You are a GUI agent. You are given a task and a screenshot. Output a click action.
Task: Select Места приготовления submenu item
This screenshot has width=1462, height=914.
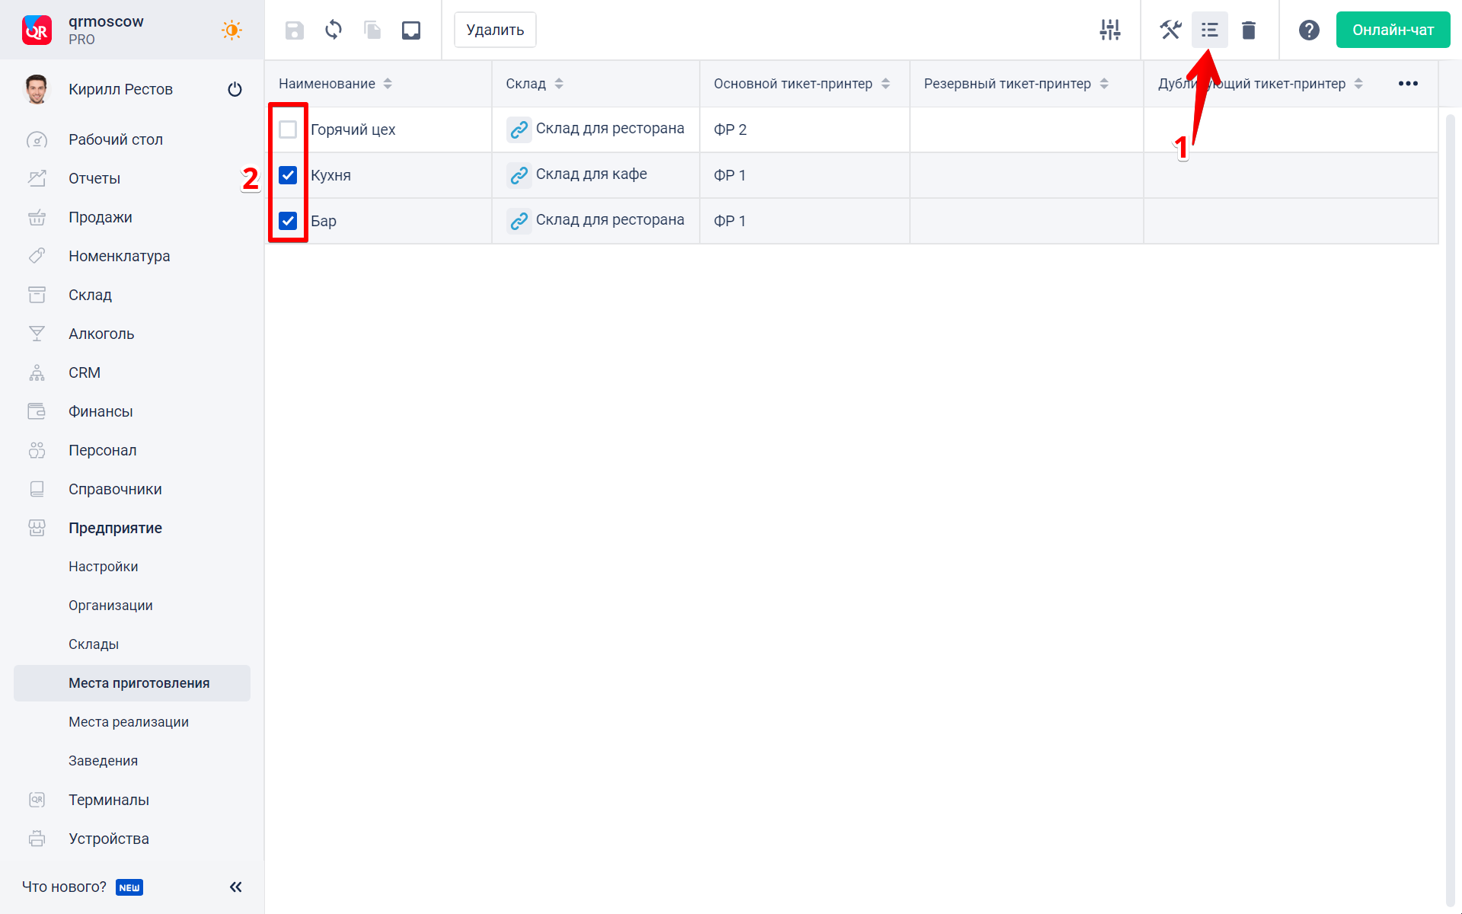(x=132, y=683)
